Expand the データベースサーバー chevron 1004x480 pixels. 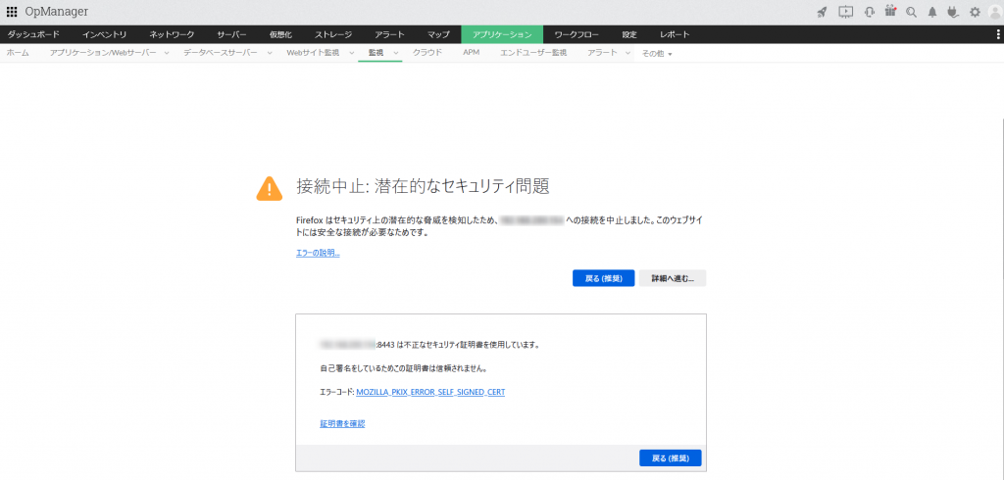click(268, 53)
